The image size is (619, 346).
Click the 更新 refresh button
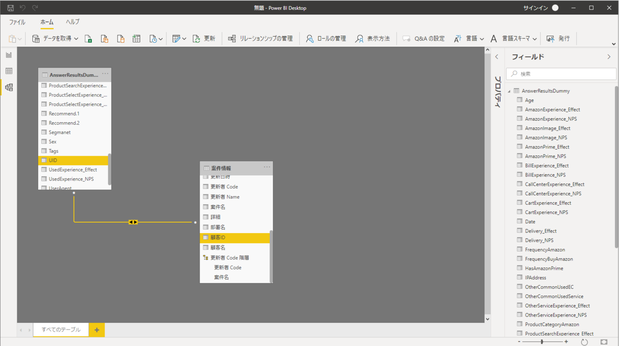pos(204,39)
